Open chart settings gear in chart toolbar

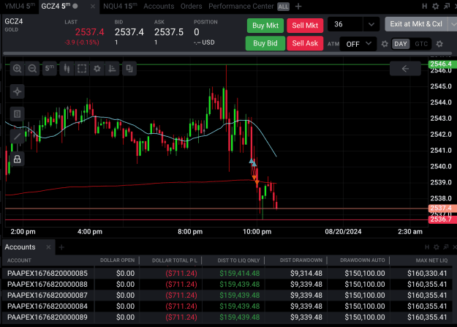[97, 69]
